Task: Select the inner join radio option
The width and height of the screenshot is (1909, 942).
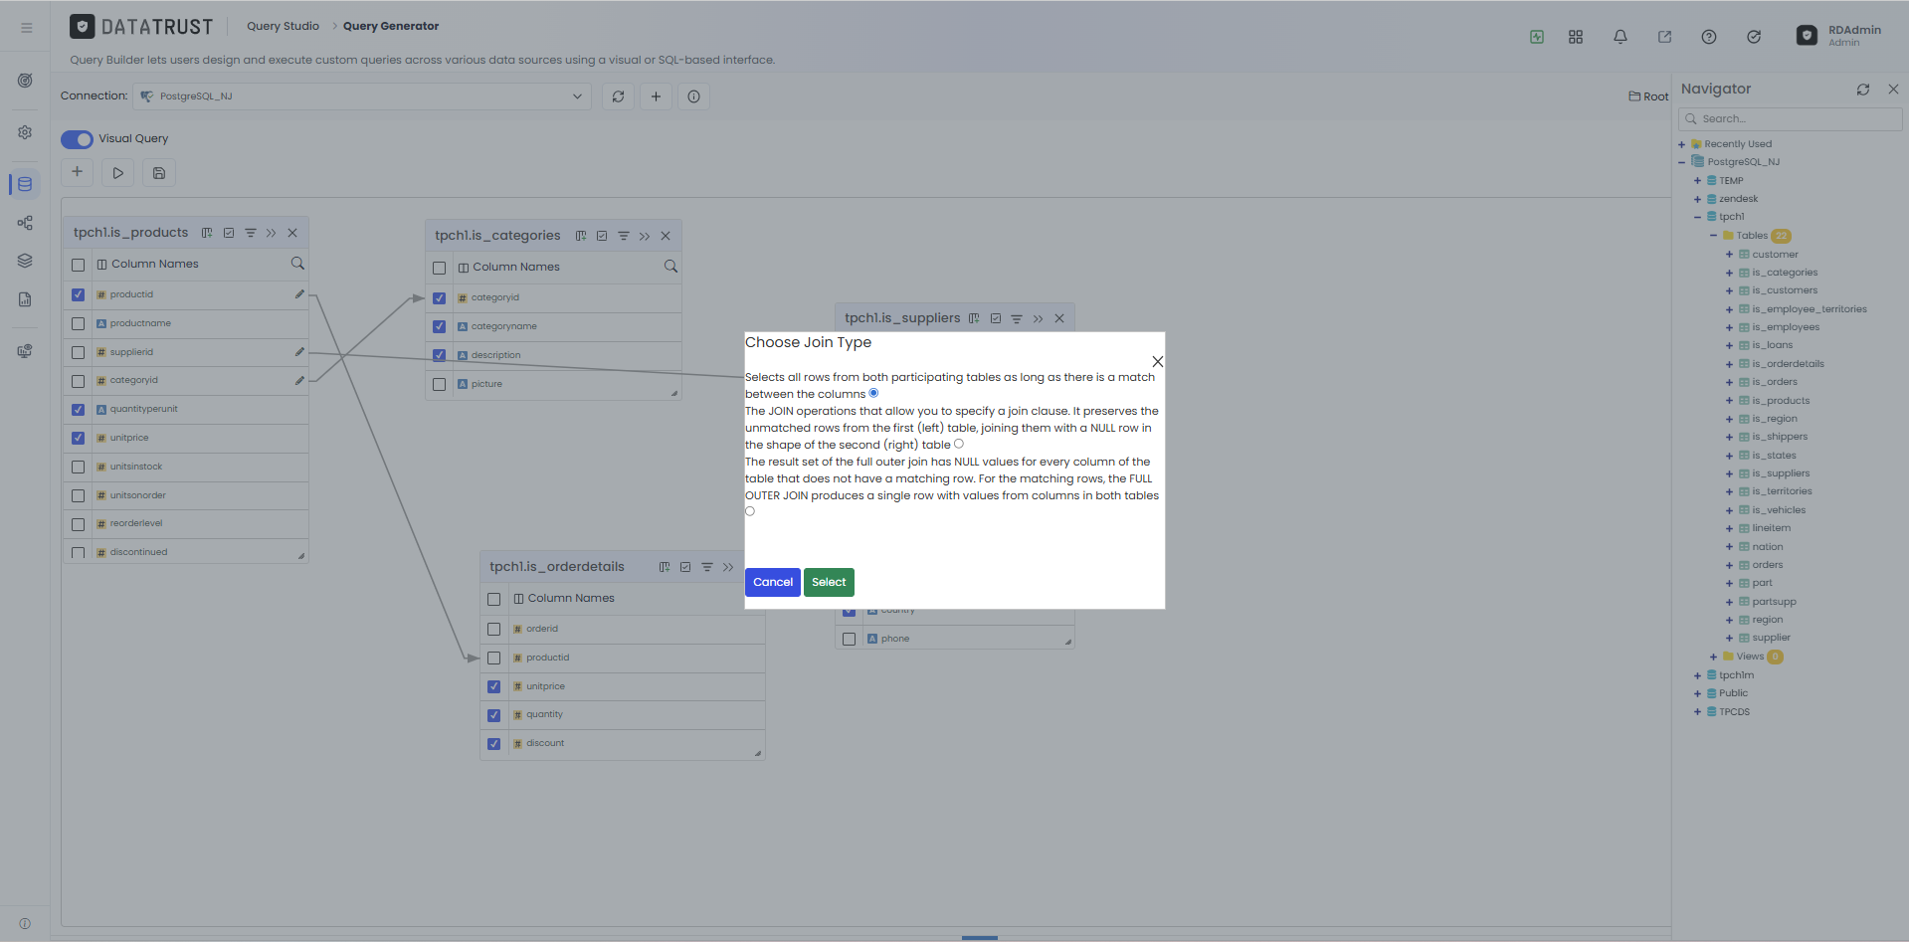Action: (873, 393)
